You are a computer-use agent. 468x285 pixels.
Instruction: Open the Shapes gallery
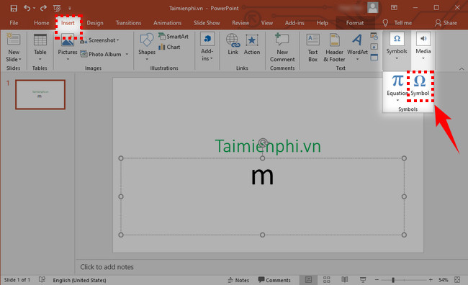(147, 47)
